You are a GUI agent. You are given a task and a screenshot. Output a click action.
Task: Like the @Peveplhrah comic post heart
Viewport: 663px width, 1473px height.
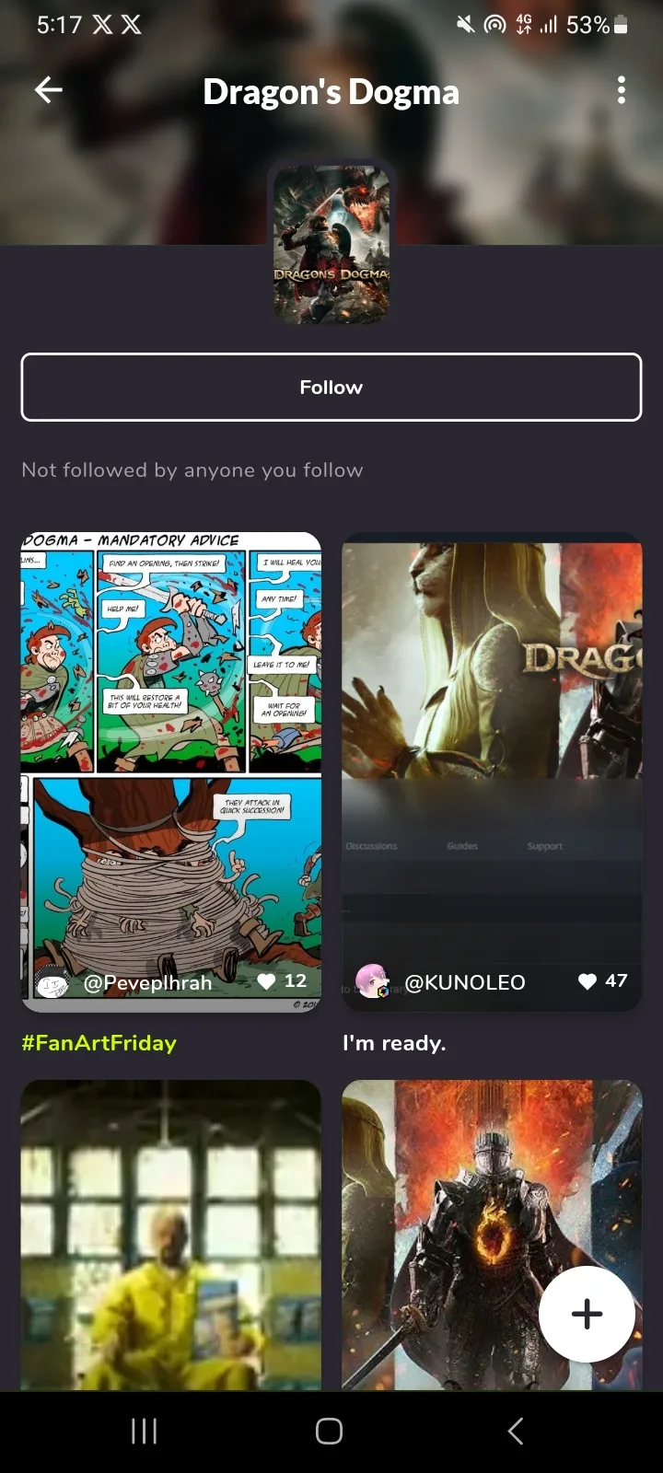click(x=267, y=981)
